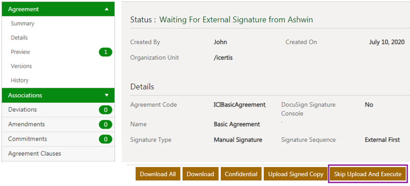The width and height of the screenshot is (410, 186).
Task: Open Deviations association
Action: tap(23, 110)
